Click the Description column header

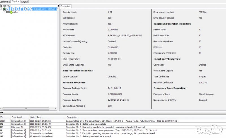72,117
